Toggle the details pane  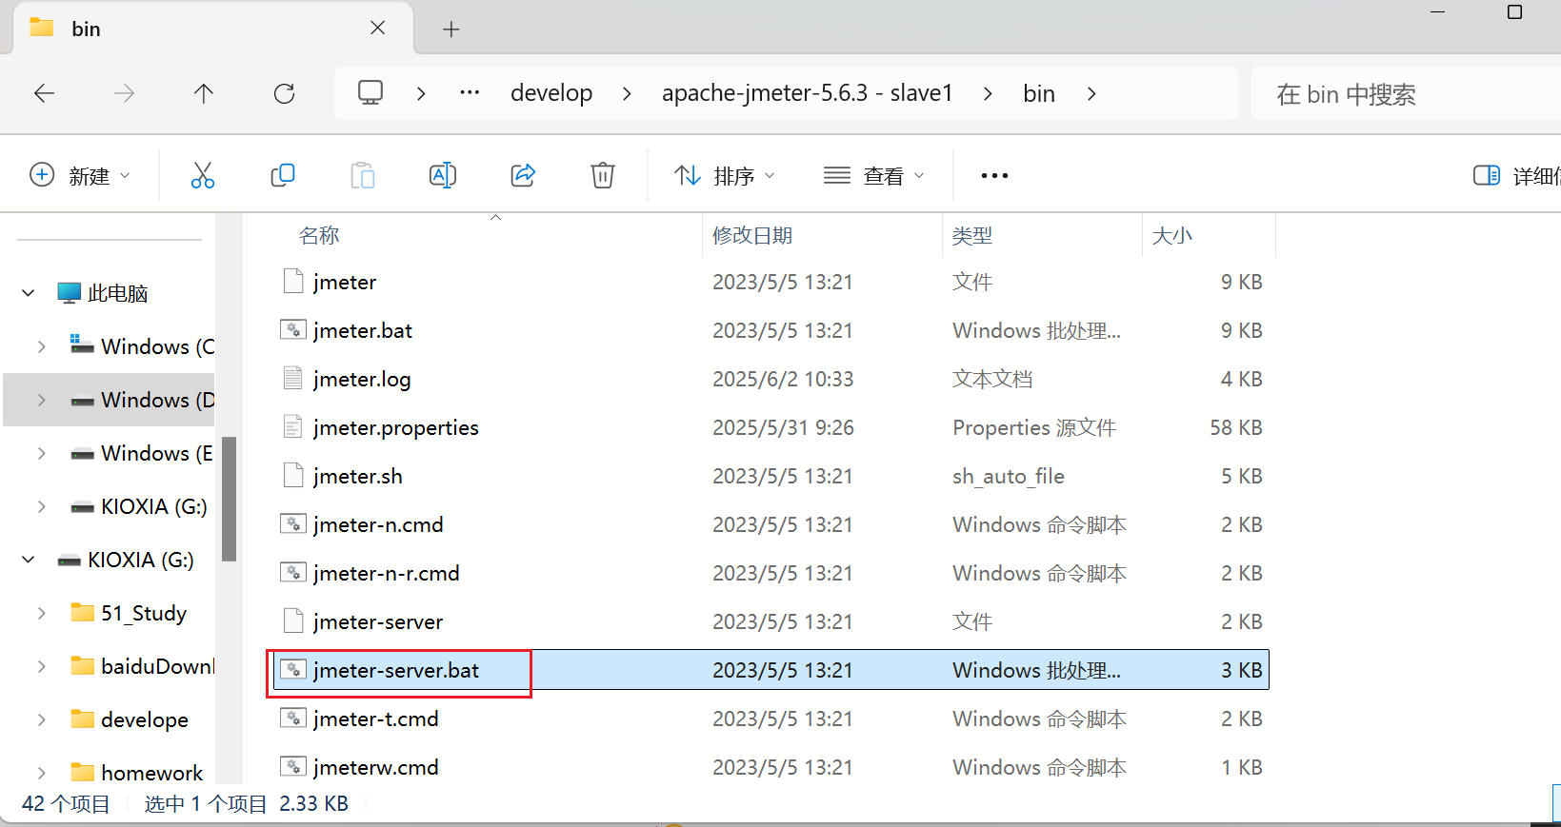point(1516,175)
